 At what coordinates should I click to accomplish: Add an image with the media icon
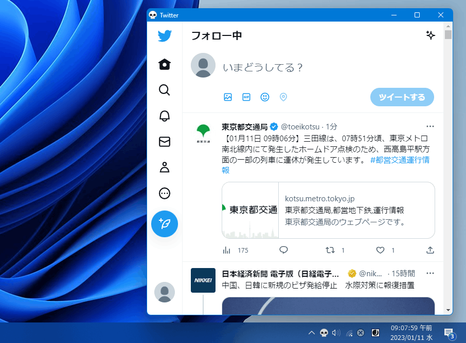coord(228,97)
